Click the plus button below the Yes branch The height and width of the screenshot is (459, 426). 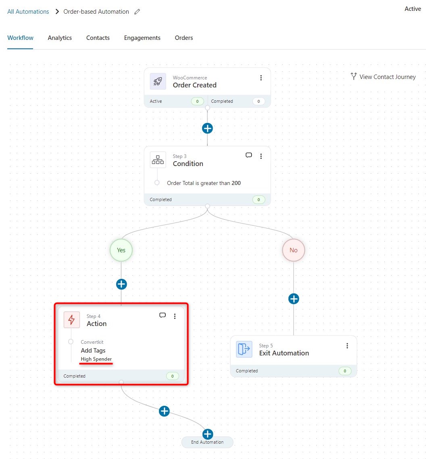[x=121, y=284]
